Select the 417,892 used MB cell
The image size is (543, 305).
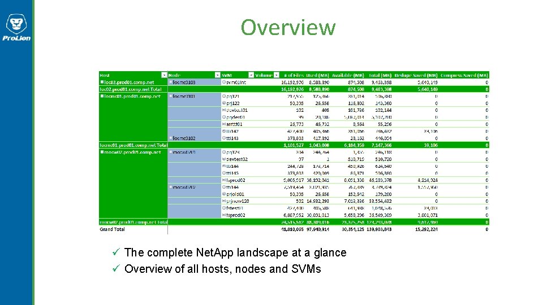click(x=321, y=138)
